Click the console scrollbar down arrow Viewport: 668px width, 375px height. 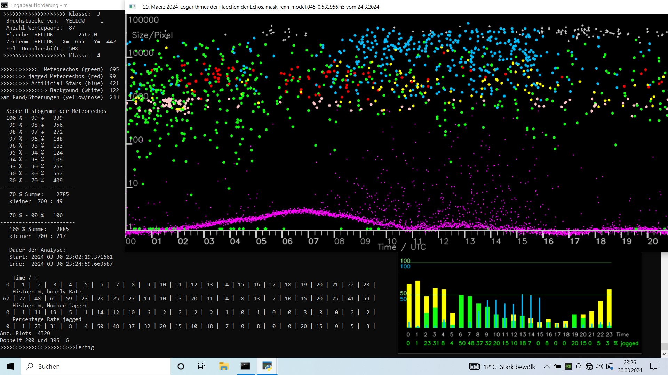click(664, 354)
